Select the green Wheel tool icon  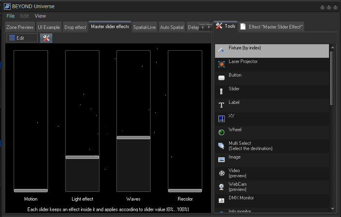click(221, 132)
